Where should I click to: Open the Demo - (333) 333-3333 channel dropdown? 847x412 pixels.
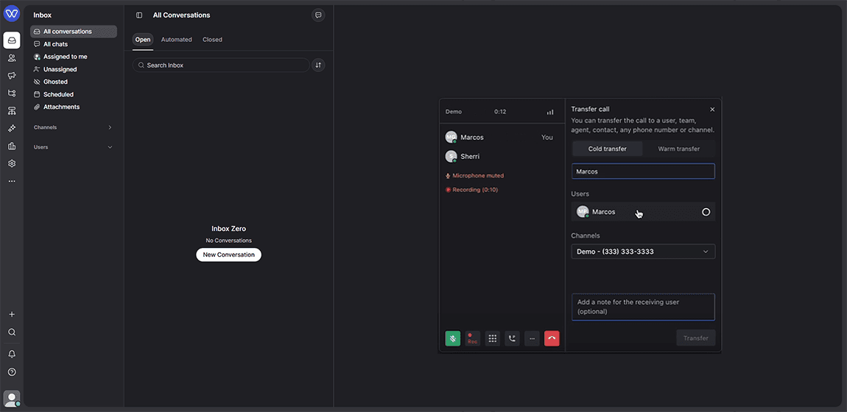pos(643,252)
